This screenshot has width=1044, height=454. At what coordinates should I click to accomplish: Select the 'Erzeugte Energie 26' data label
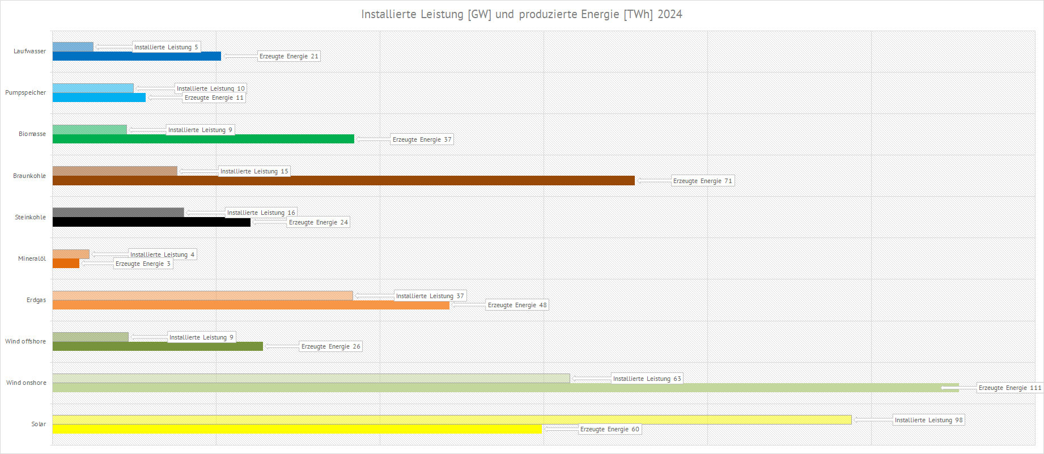[330, 346]
